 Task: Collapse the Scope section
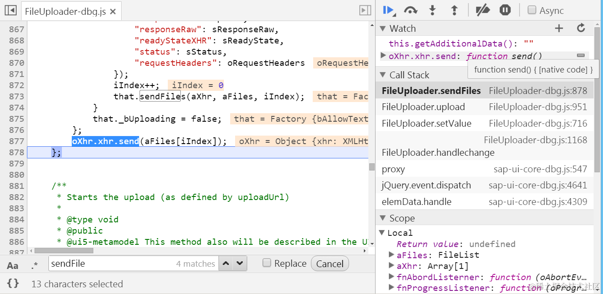[x=383, y=218]
